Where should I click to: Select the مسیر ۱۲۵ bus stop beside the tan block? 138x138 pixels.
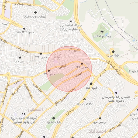tap(49, 70)
